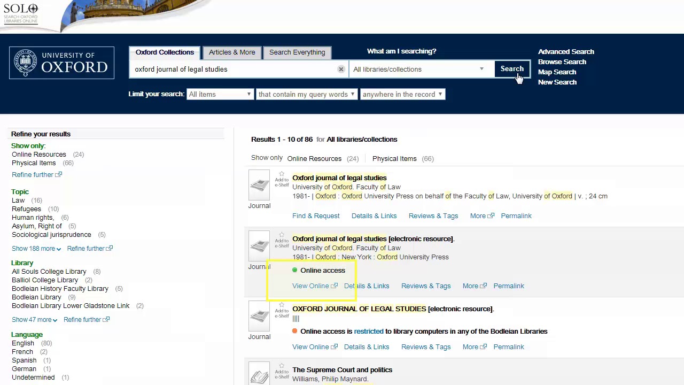684x385 pixels.
Task: Refine results by the Human rights topic
Action: (33, 218)
